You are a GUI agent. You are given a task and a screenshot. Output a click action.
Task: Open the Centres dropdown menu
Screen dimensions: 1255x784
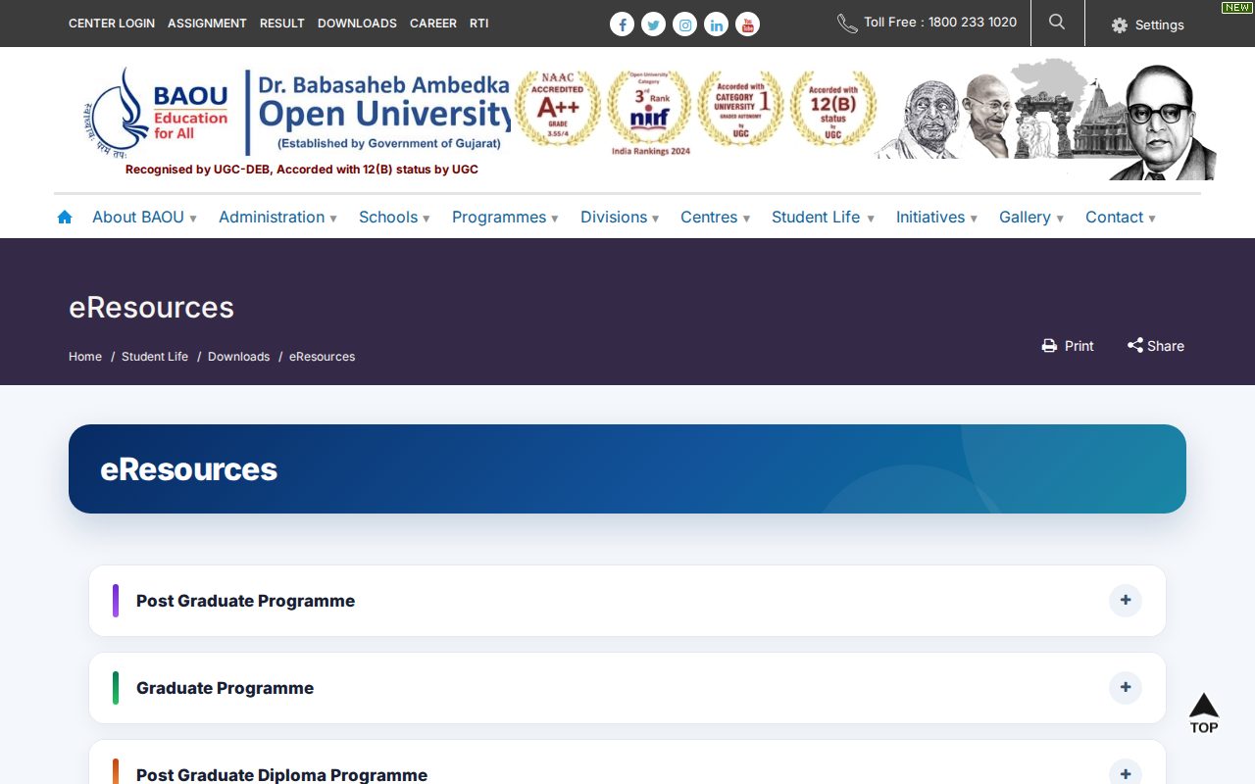click(x=716, y=218)
